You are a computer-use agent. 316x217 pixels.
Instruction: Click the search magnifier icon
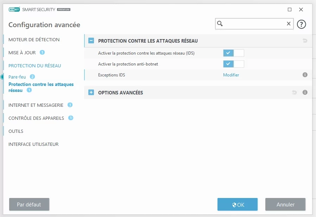coord(220,24)
